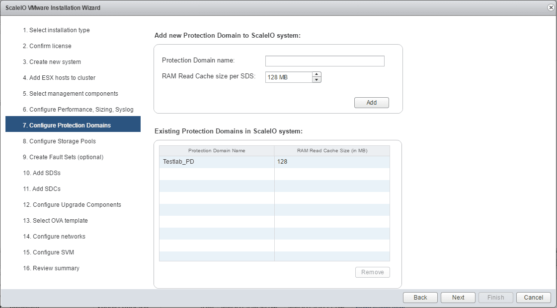Viewport: 557px width, 308px height.
Task: Open step 9 Create Fault Sets (optional)
Action: 63,157
